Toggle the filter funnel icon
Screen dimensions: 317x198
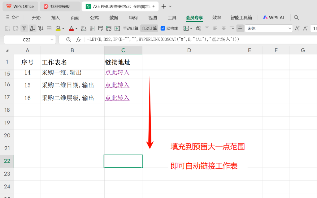point(24,28)
